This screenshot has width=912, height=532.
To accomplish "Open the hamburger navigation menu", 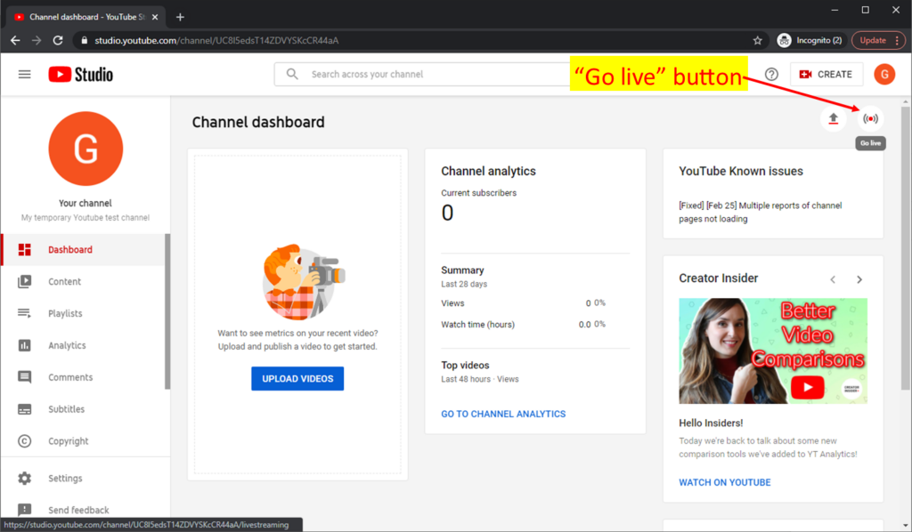I will click(24, 75).
